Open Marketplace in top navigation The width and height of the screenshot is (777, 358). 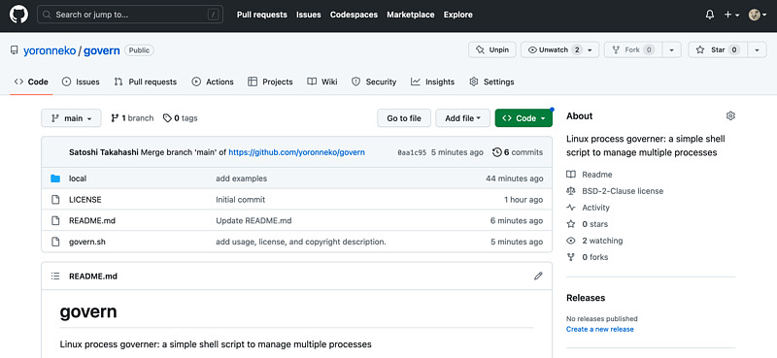click(x=411, y=15)
